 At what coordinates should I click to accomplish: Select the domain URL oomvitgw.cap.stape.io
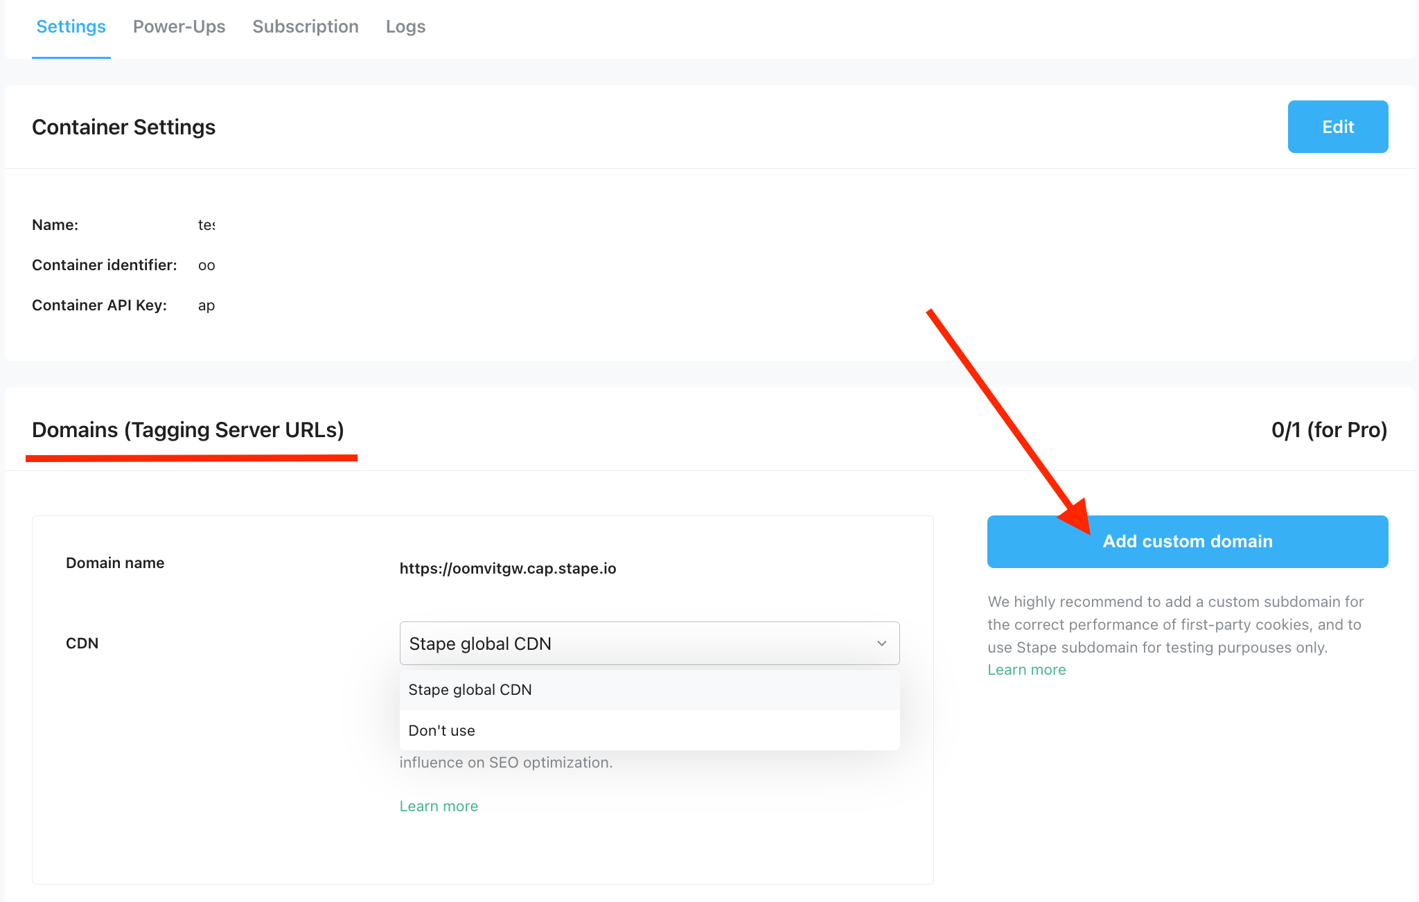pyautogui.click(x=508, y=568)
